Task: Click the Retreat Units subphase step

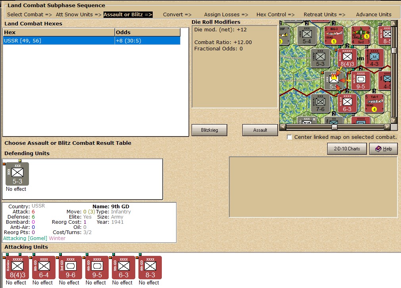Action: click(324, 15)
